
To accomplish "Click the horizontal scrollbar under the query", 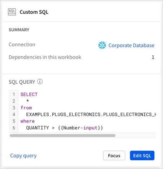I will [x=62, y=135].
